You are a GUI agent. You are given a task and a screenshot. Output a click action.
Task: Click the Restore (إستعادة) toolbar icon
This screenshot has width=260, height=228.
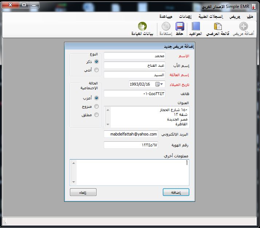coord(166,26)
